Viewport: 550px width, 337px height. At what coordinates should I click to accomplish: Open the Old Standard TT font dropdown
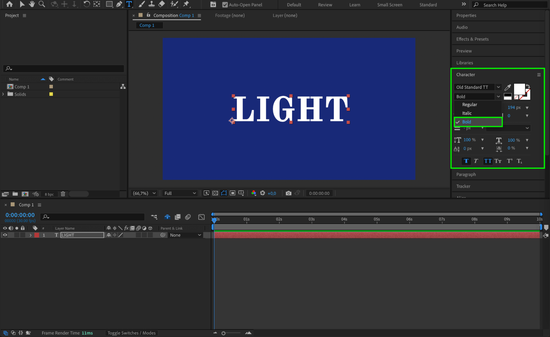(x=498, y=87)
